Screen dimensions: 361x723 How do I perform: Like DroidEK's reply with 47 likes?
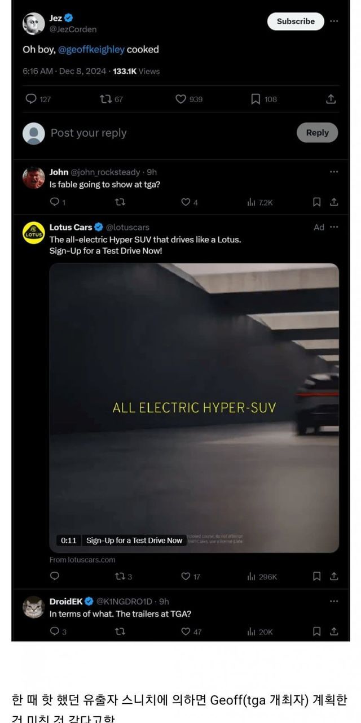click(x=185, y=631)
